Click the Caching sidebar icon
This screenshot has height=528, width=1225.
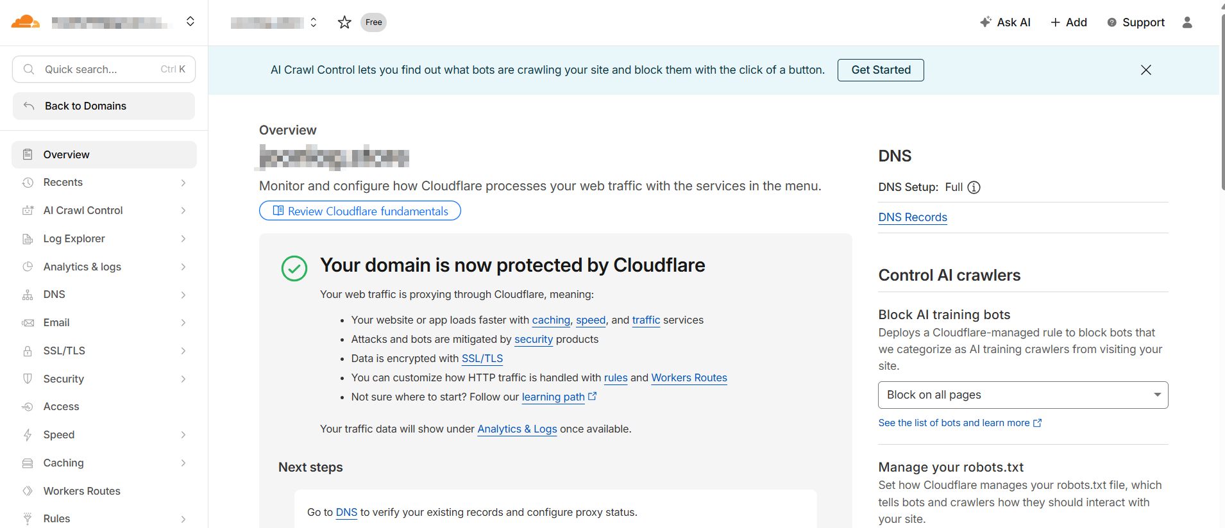(28, 463)
